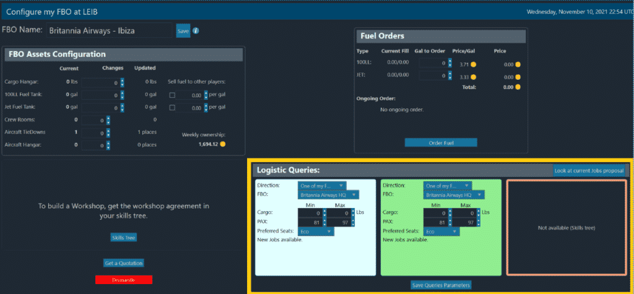The image size is (634, 294).
Task: Open Direction dropdown in white query panel
Action: (x=322, y=185)
